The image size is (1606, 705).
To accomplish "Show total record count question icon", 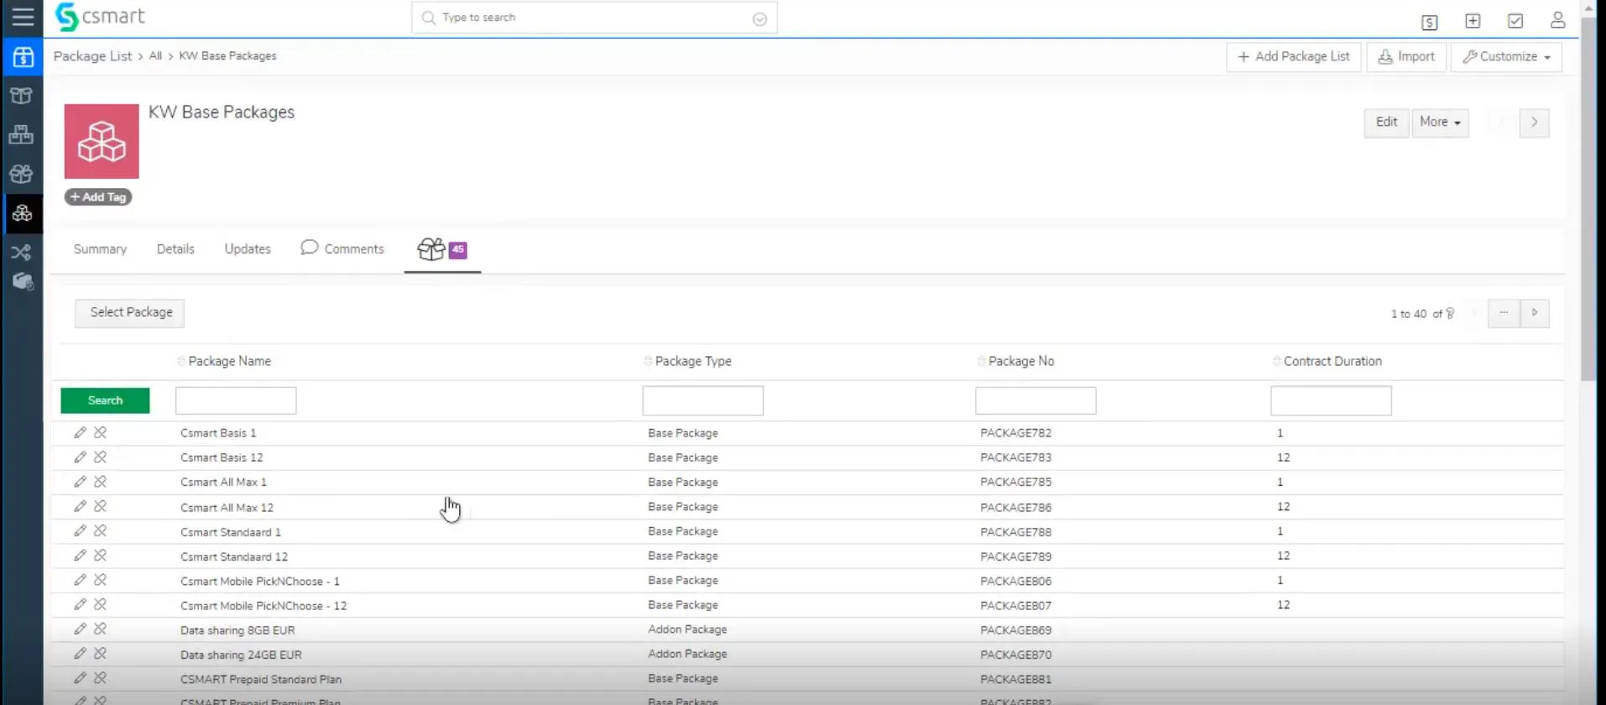I will tap(1450, 313).
